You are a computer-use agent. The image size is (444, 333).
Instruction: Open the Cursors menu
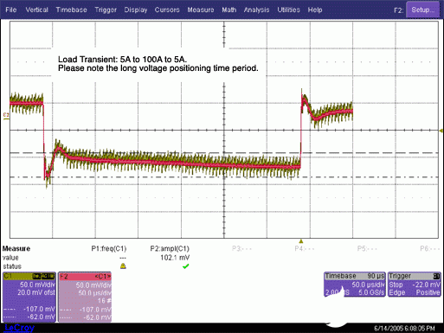(167, 10)
